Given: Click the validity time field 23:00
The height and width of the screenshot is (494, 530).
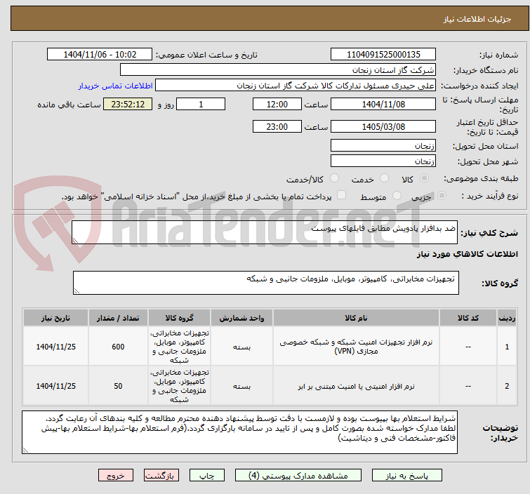Looking at the screenshot, I should (x=277, y=127).
